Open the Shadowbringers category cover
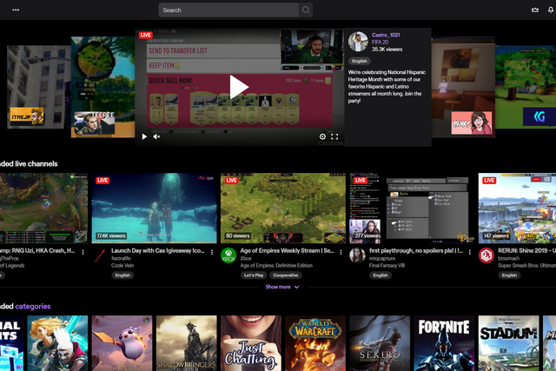556x371 pixels. coord(187,343)
